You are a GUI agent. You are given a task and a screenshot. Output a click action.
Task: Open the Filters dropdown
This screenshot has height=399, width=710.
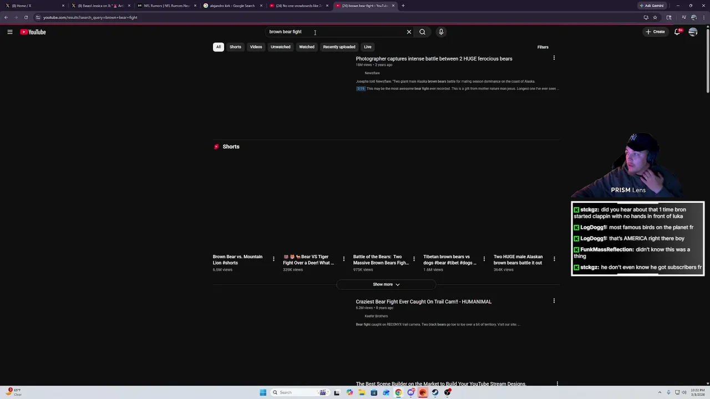[x=542, y=47]
